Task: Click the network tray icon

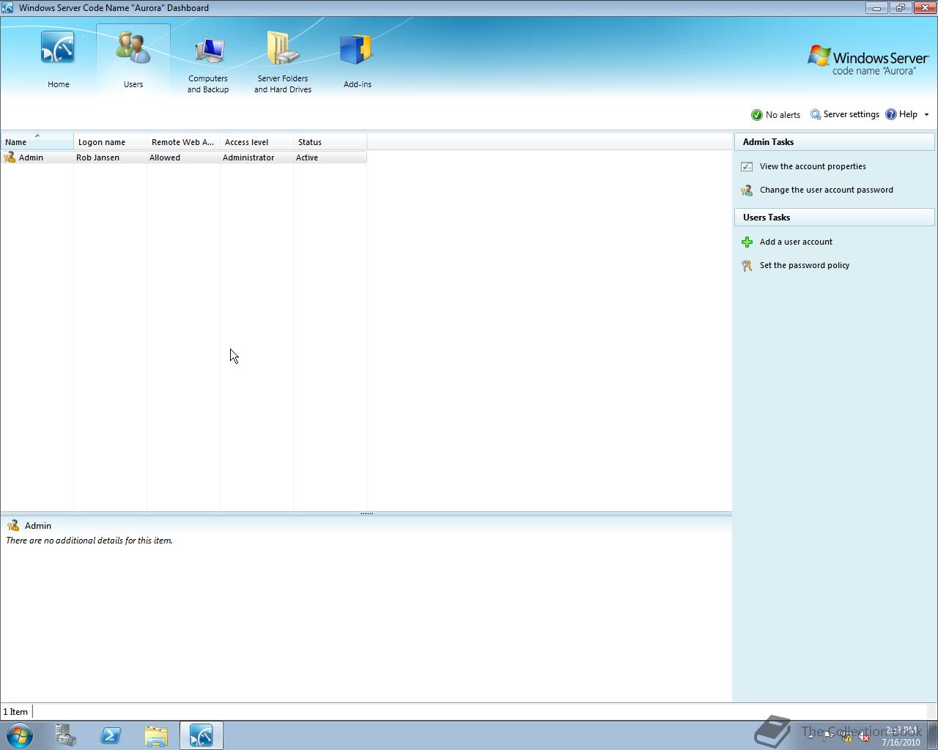Action: 846,737
